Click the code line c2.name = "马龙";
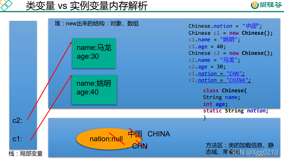Viewport: 284px width, 160px height. pyautogui.click(x=214, y=60)
